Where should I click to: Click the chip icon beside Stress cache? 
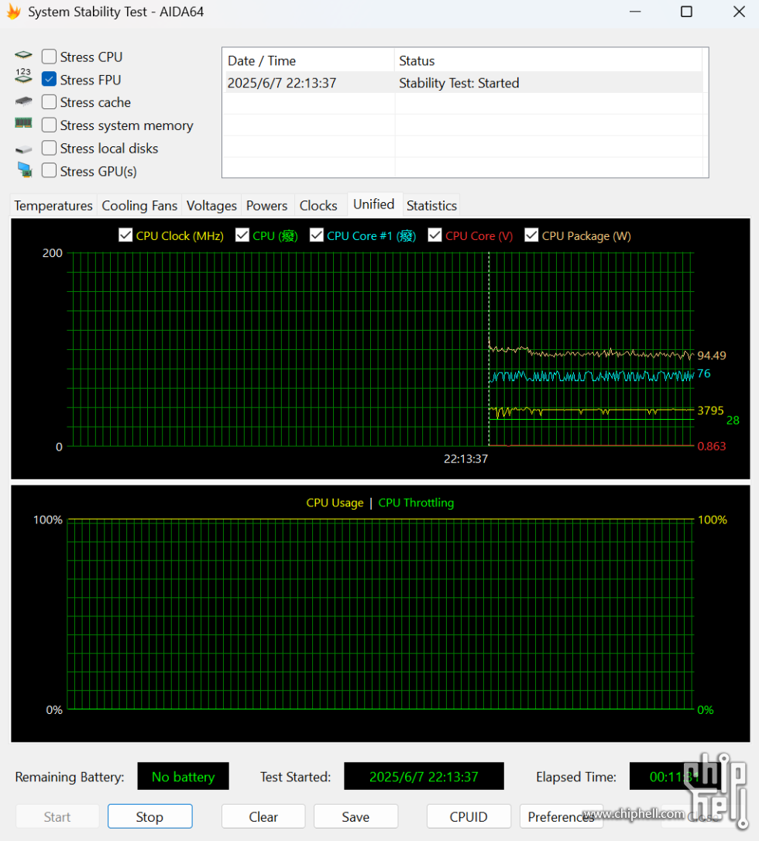[x=23, y=101]
